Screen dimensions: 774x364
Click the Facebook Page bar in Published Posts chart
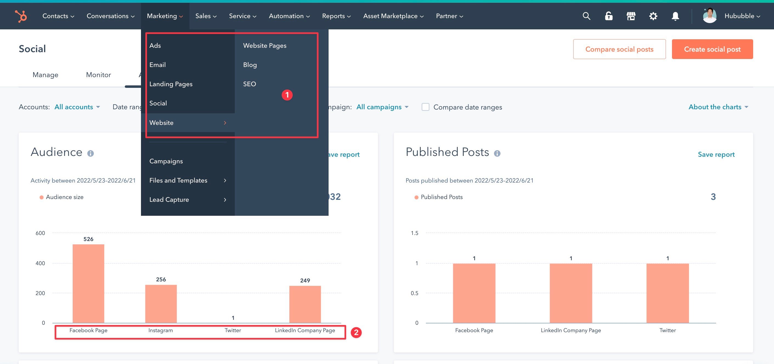(474, 293)
